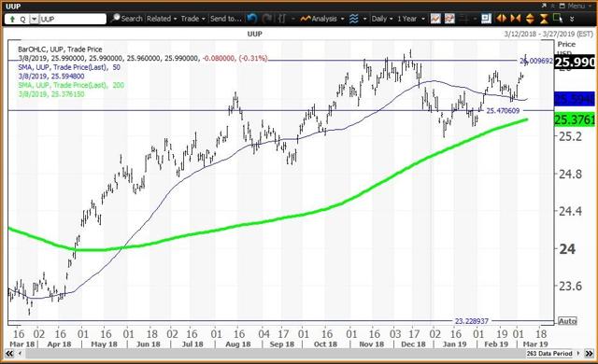Click the chart type bars icon

pyautogui.click(x=282, y=19)
